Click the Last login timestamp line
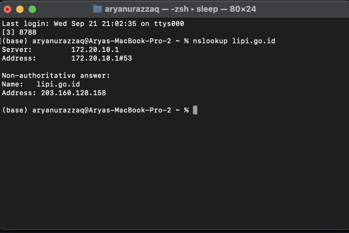This screenshot has height=233, width=349. pyautogui.click(x=93, y=23)
